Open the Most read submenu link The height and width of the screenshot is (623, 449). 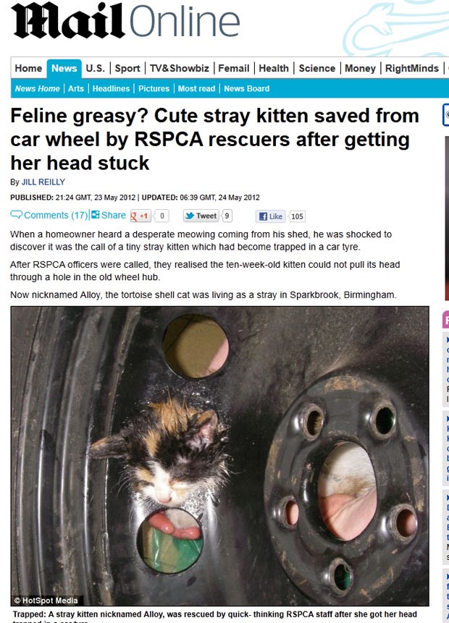(196, 88)
